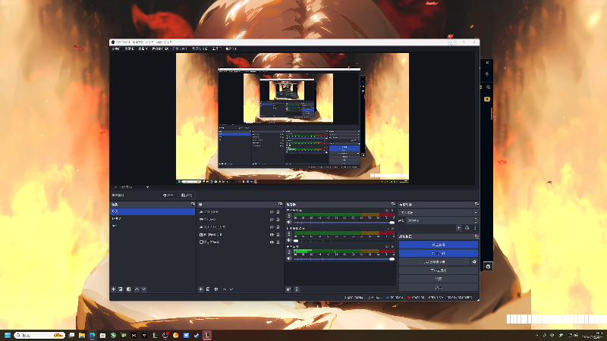Open the third mixer channel's three-dot menu
The image size is (607, 341).
coord(289,252)
